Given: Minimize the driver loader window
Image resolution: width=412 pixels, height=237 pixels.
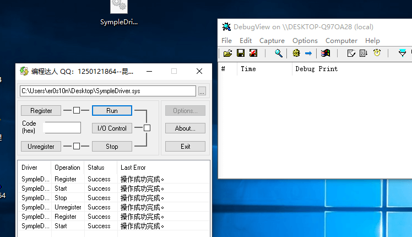Looking at the screenshot, I should pyautogui.click(x=149, y=71).
